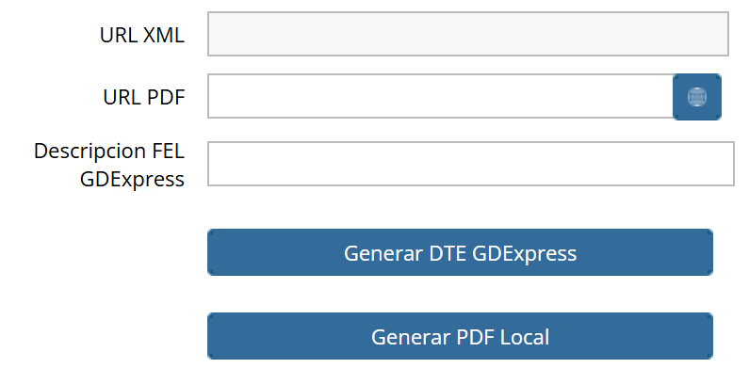749x368 pixels.
Task: Focus the URL XML text field
Action: click(468, 34)
